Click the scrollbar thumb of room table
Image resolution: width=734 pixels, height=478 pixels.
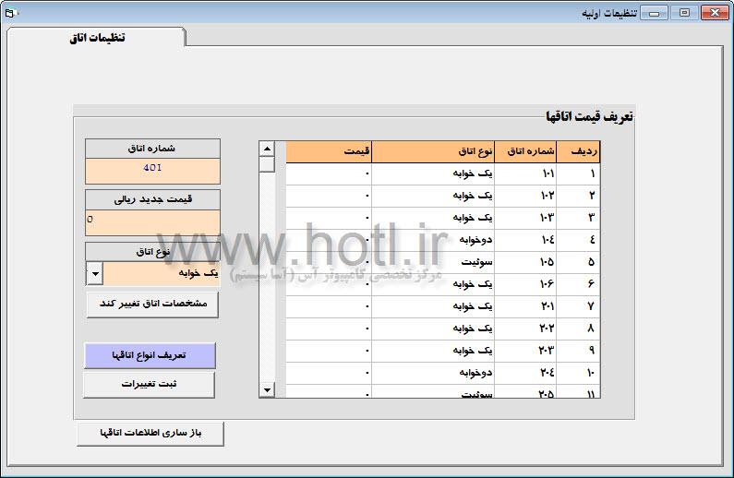pyautogui.click(x=267, y=164)
